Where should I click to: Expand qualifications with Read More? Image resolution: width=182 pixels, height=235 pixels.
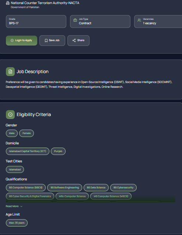tap(12, 206)
